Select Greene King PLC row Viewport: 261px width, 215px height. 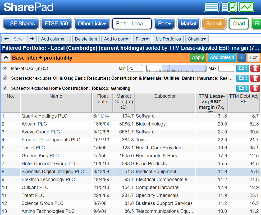pos(130,156)
